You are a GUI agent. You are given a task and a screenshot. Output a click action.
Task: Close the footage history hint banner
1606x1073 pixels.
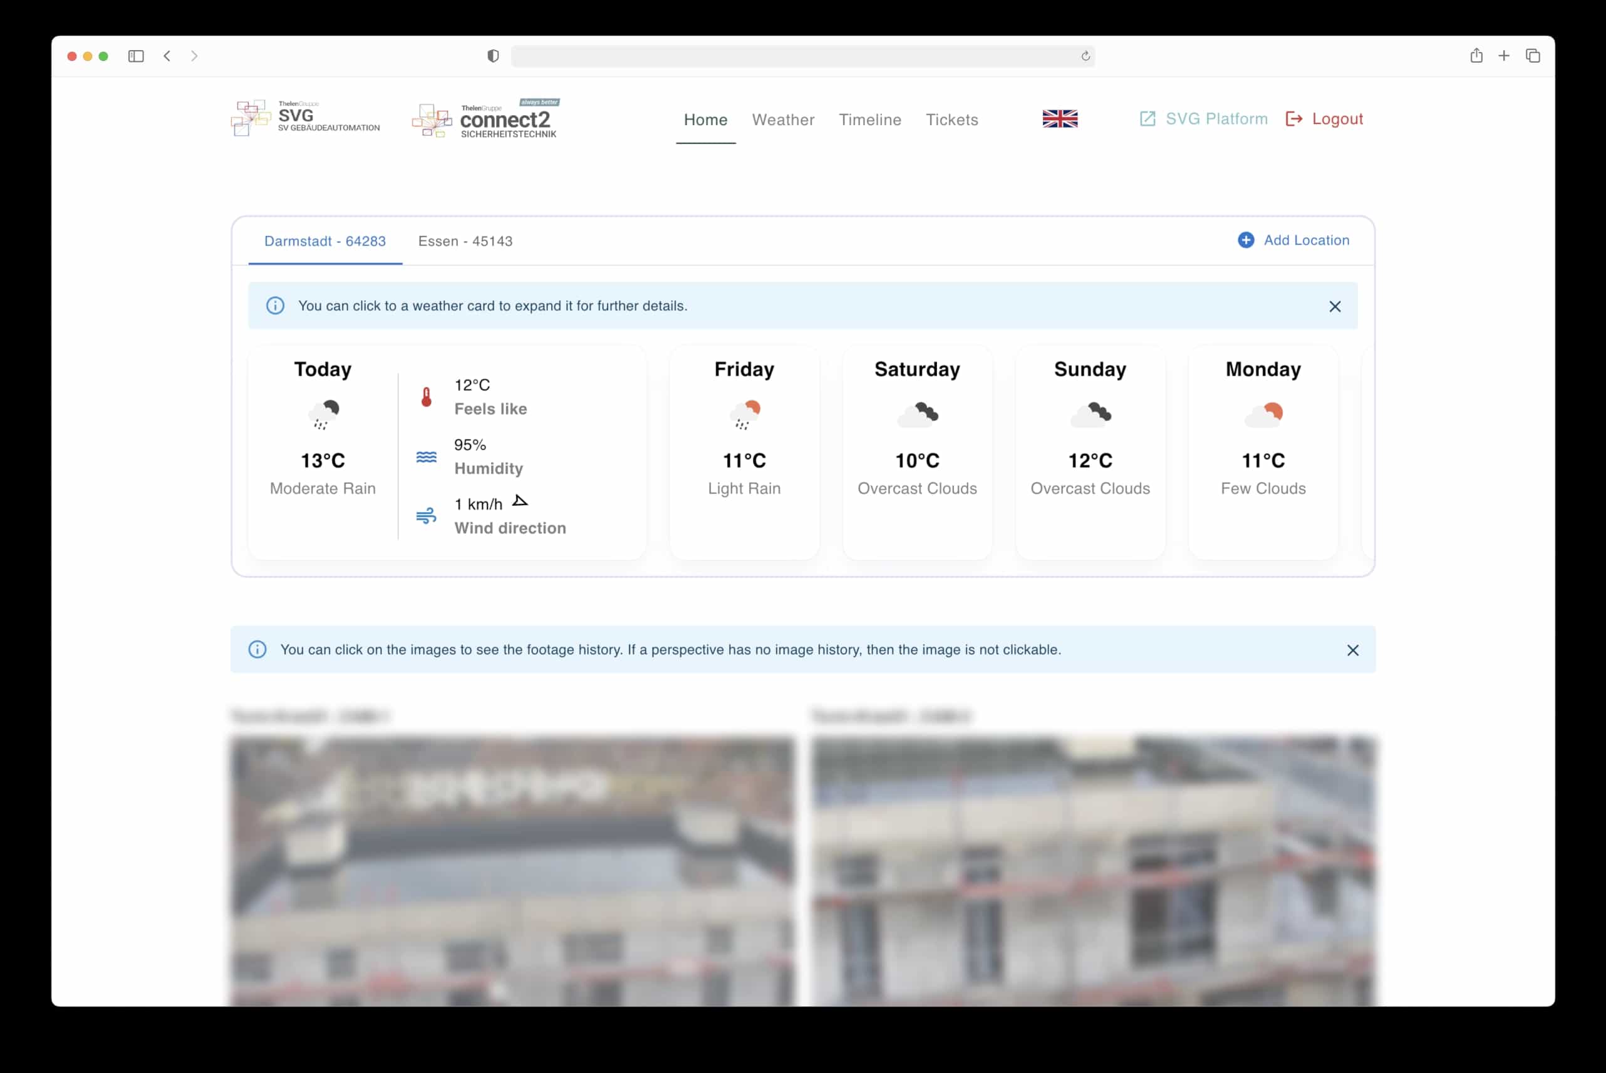click(x=1353, y=650)
